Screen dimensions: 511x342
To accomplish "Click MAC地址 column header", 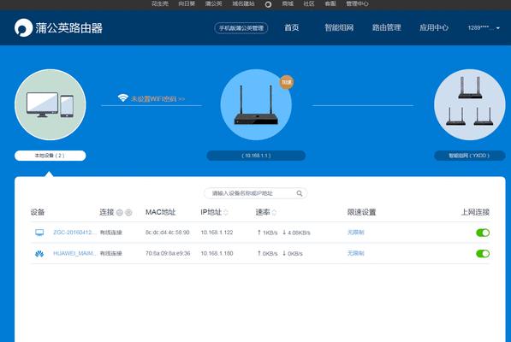I will coord(160,212).
